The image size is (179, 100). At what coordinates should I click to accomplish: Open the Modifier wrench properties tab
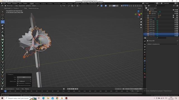pos(145,61)
